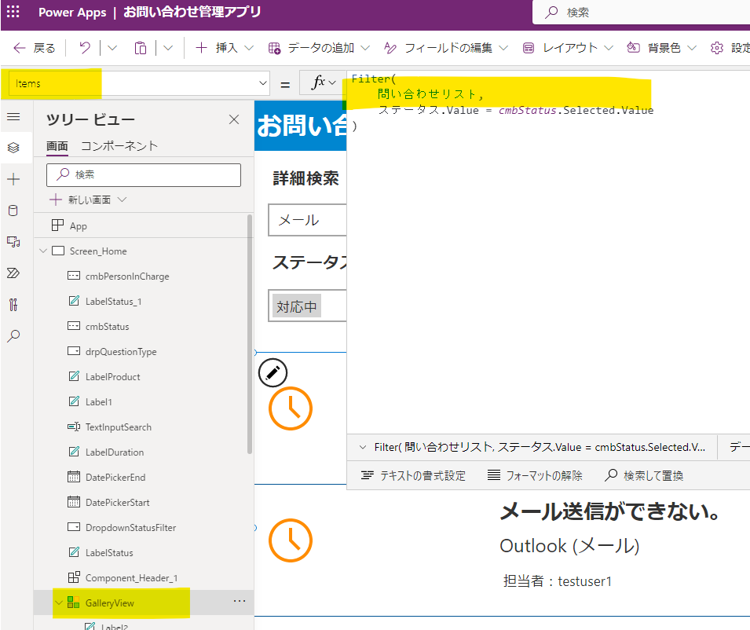This screenshot has height=630, width=750.
Task: Open the レイアウト menu
Action: click(x=568, y=48)
